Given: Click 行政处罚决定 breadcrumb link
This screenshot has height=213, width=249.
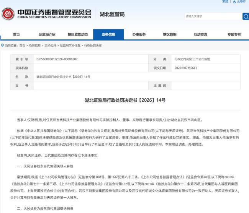Looking at the screenshot, I should (93, 46).
